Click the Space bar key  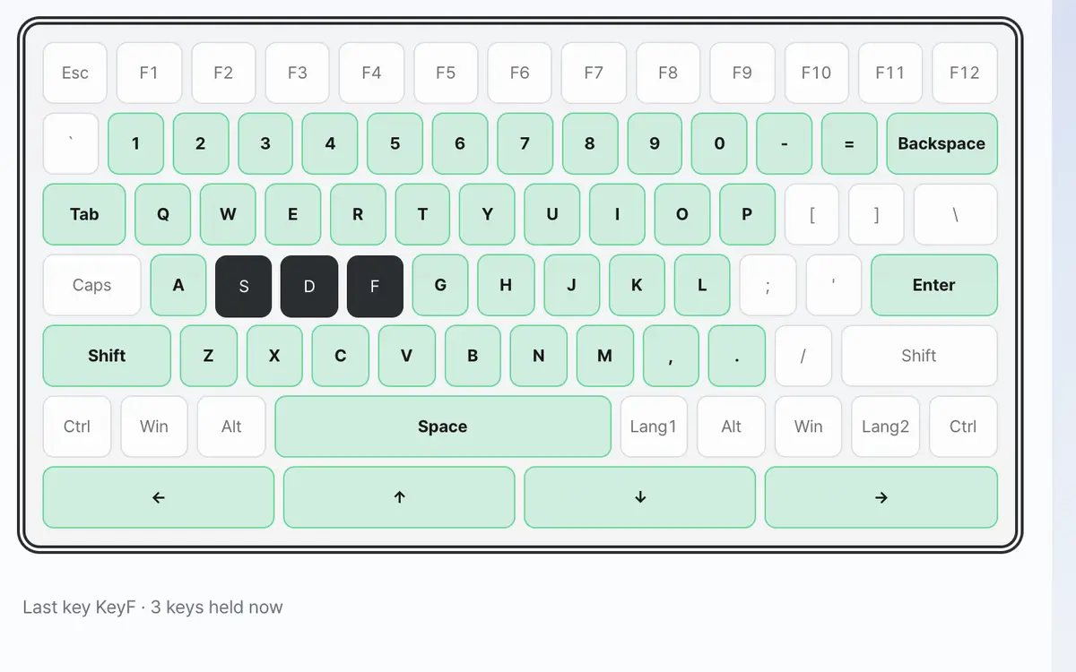(x=443, y=426)
